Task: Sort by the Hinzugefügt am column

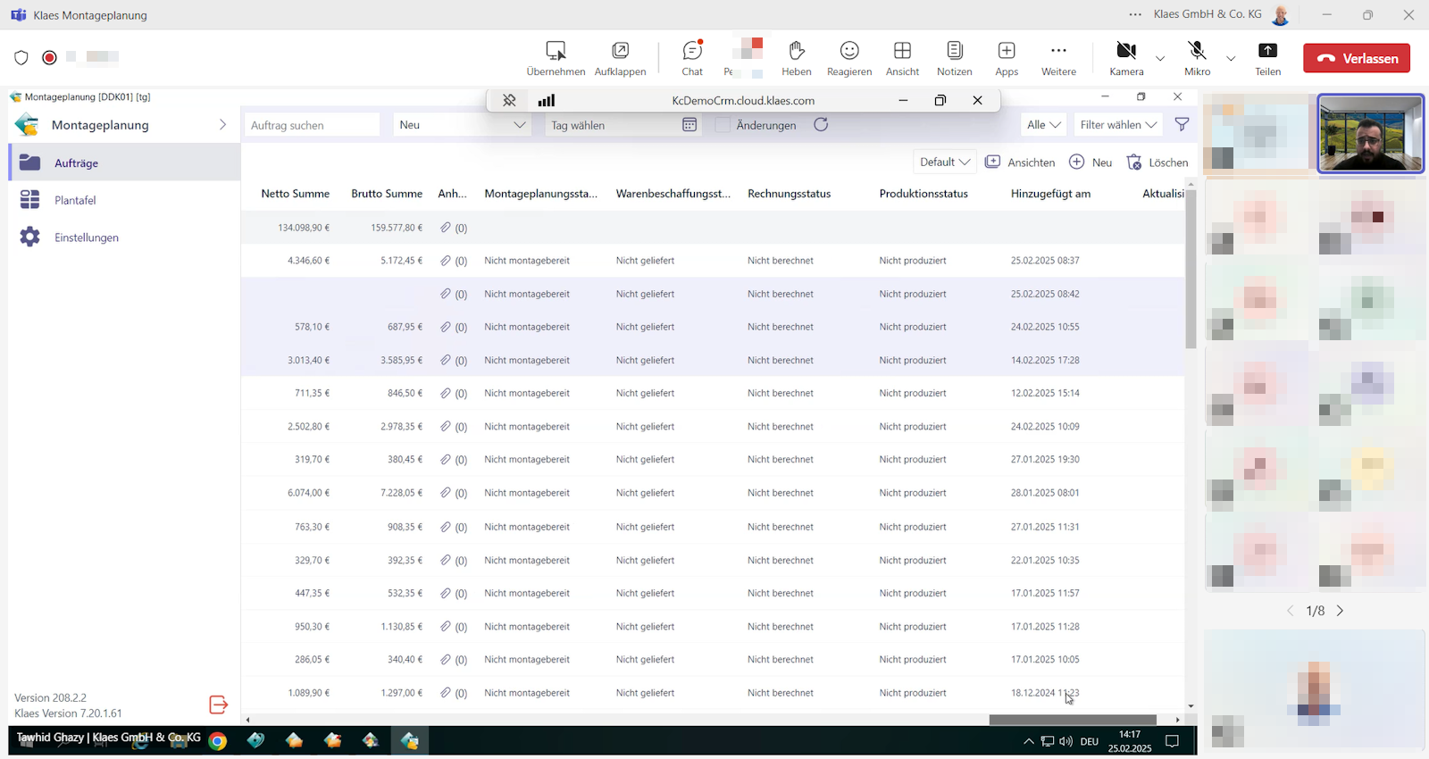Action: pos(1050,193)
